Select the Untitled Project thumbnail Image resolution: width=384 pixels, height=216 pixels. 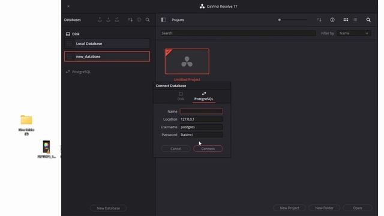pyautogui.click(x=187, y=61)
